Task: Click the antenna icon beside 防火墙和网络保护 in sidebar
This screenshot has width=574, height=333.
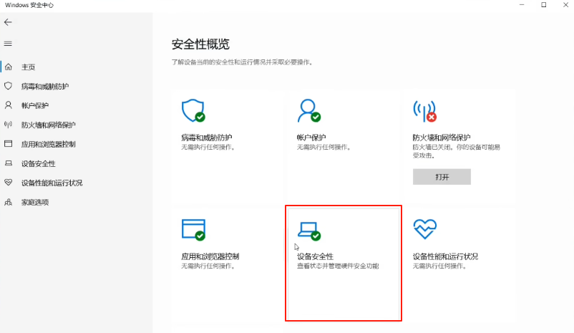Action: (8, 125)
